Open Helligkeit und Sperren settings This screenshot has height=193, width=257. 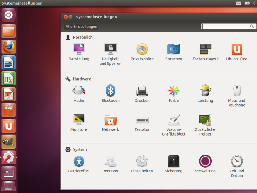111,54
